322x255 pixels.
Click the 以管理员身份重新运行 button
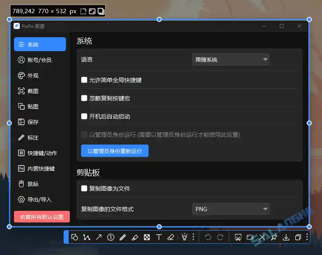pyautogui.click(x=114, y=151)
